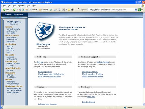Open Debugging IP addresses page
Viewport: 145px width, 109px height.
point(11,77)
